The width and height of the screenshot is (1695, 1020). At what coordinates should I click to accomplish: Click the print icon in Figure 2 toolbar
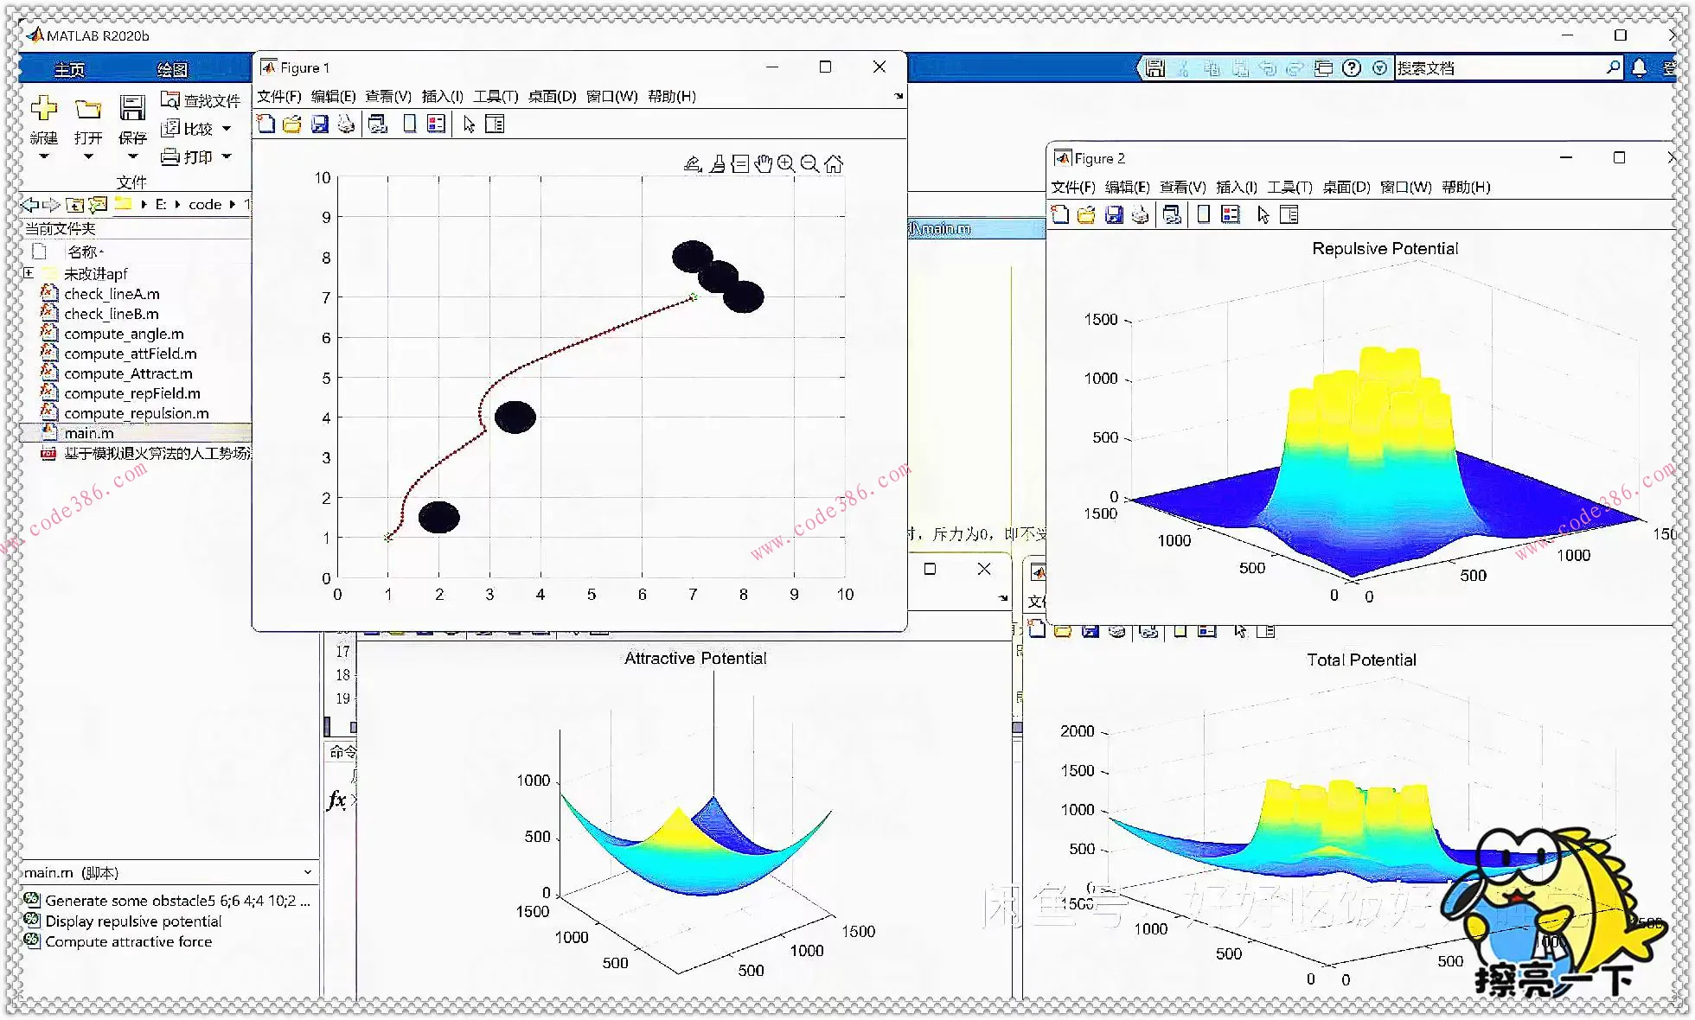coord(1141,215)
